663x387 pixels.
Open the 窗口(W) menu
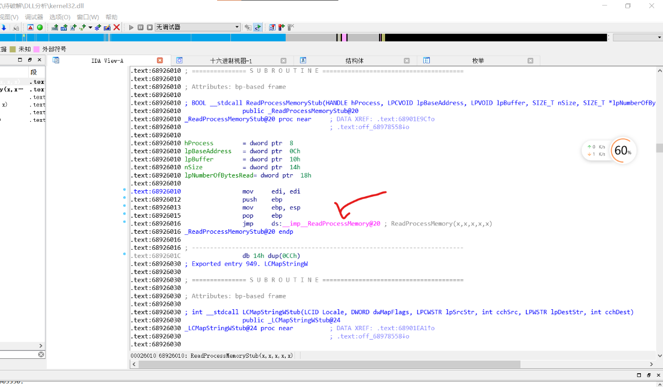coord(88,17)
